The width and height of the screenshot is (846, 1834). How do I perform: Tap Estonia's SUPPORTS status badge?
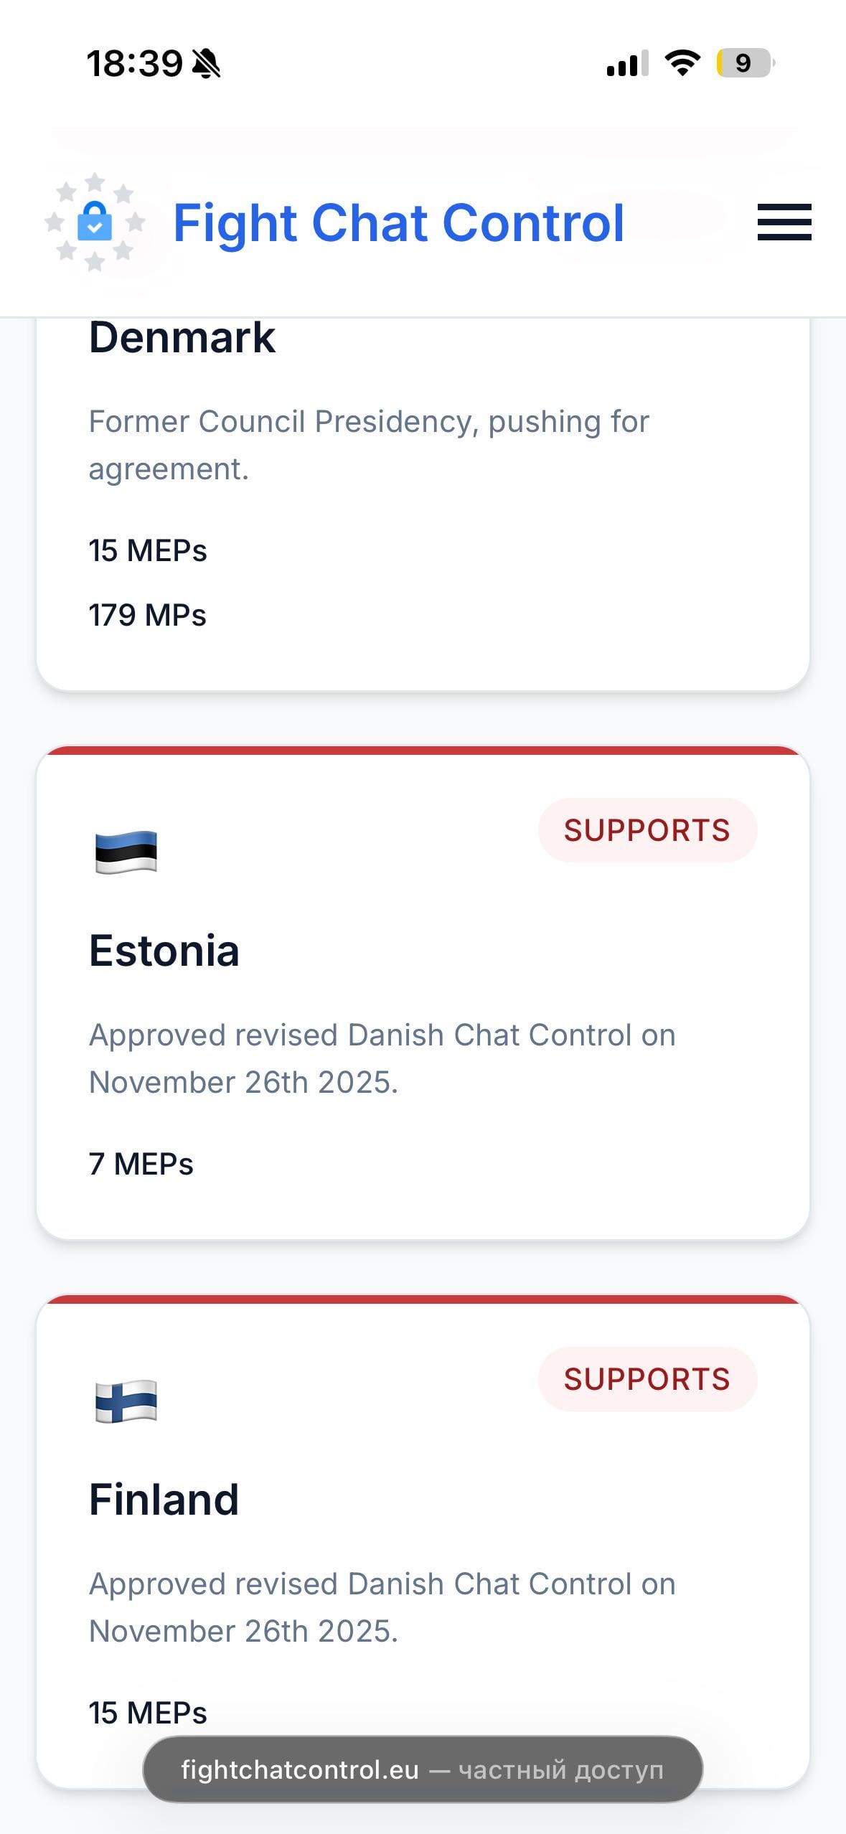pyautogui.click(x=647, y=830)
